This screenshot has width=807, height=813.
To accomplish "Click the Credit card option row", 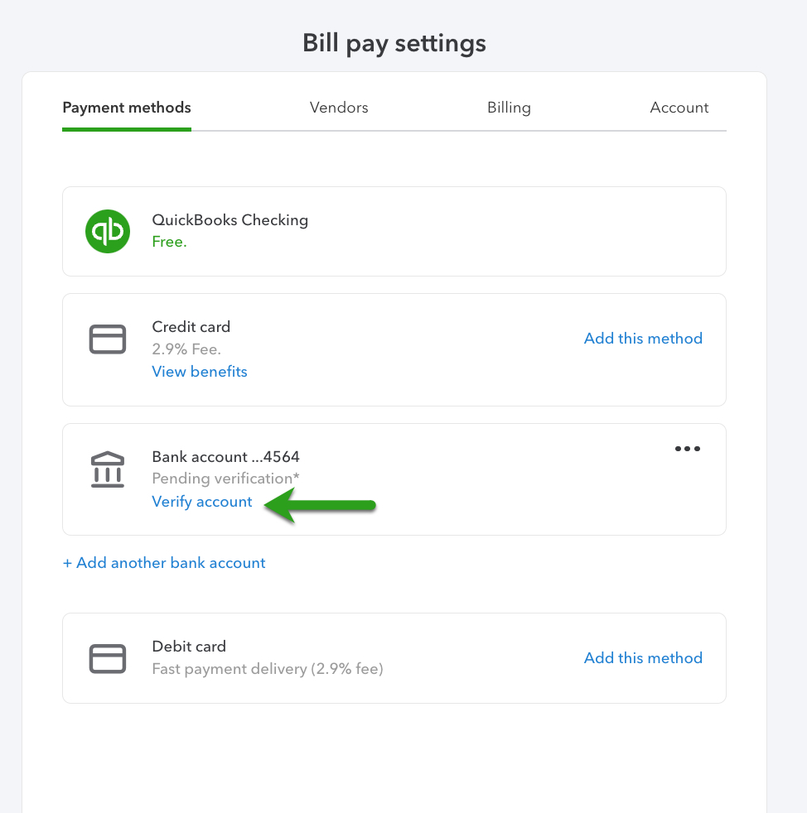I will pyautogui.click(x=394, y=349).
